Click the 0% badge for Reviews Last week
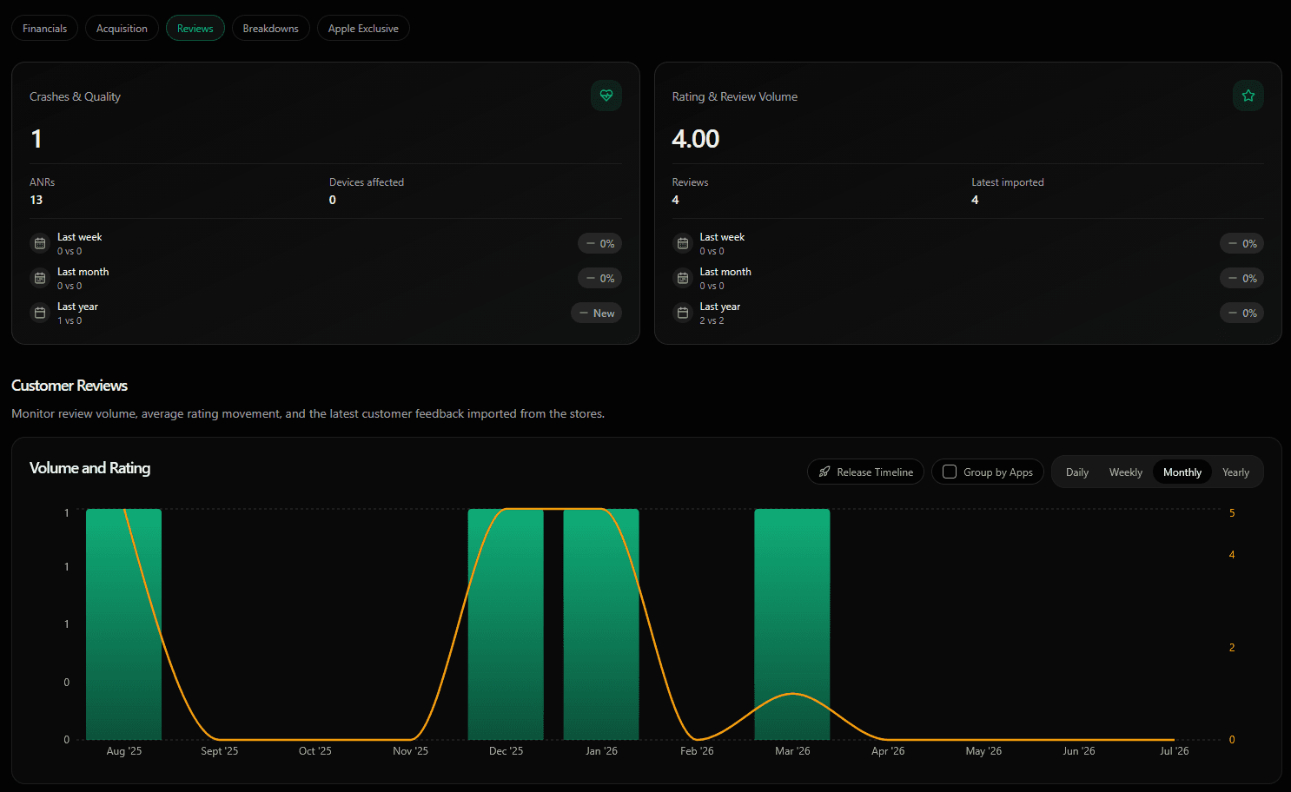Screen dimensions: 1291x792 [1241, 244]
